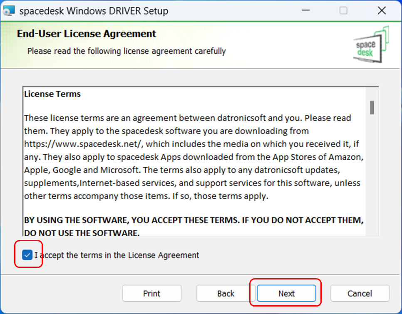The height and width of the screenshot is (314, 402).
Task: Click 'Please read the following license agreement carefully'
Action: pyautogui.click(x=127, y=51)
